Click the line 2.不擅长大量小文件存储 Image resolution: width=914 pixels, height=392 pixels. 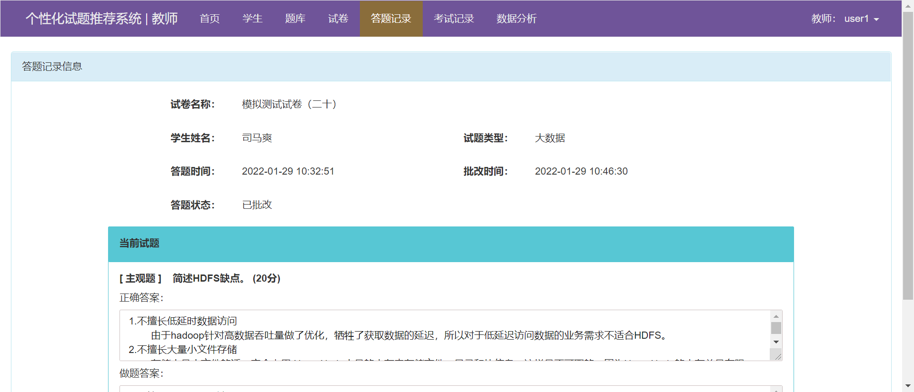point(183,350)
